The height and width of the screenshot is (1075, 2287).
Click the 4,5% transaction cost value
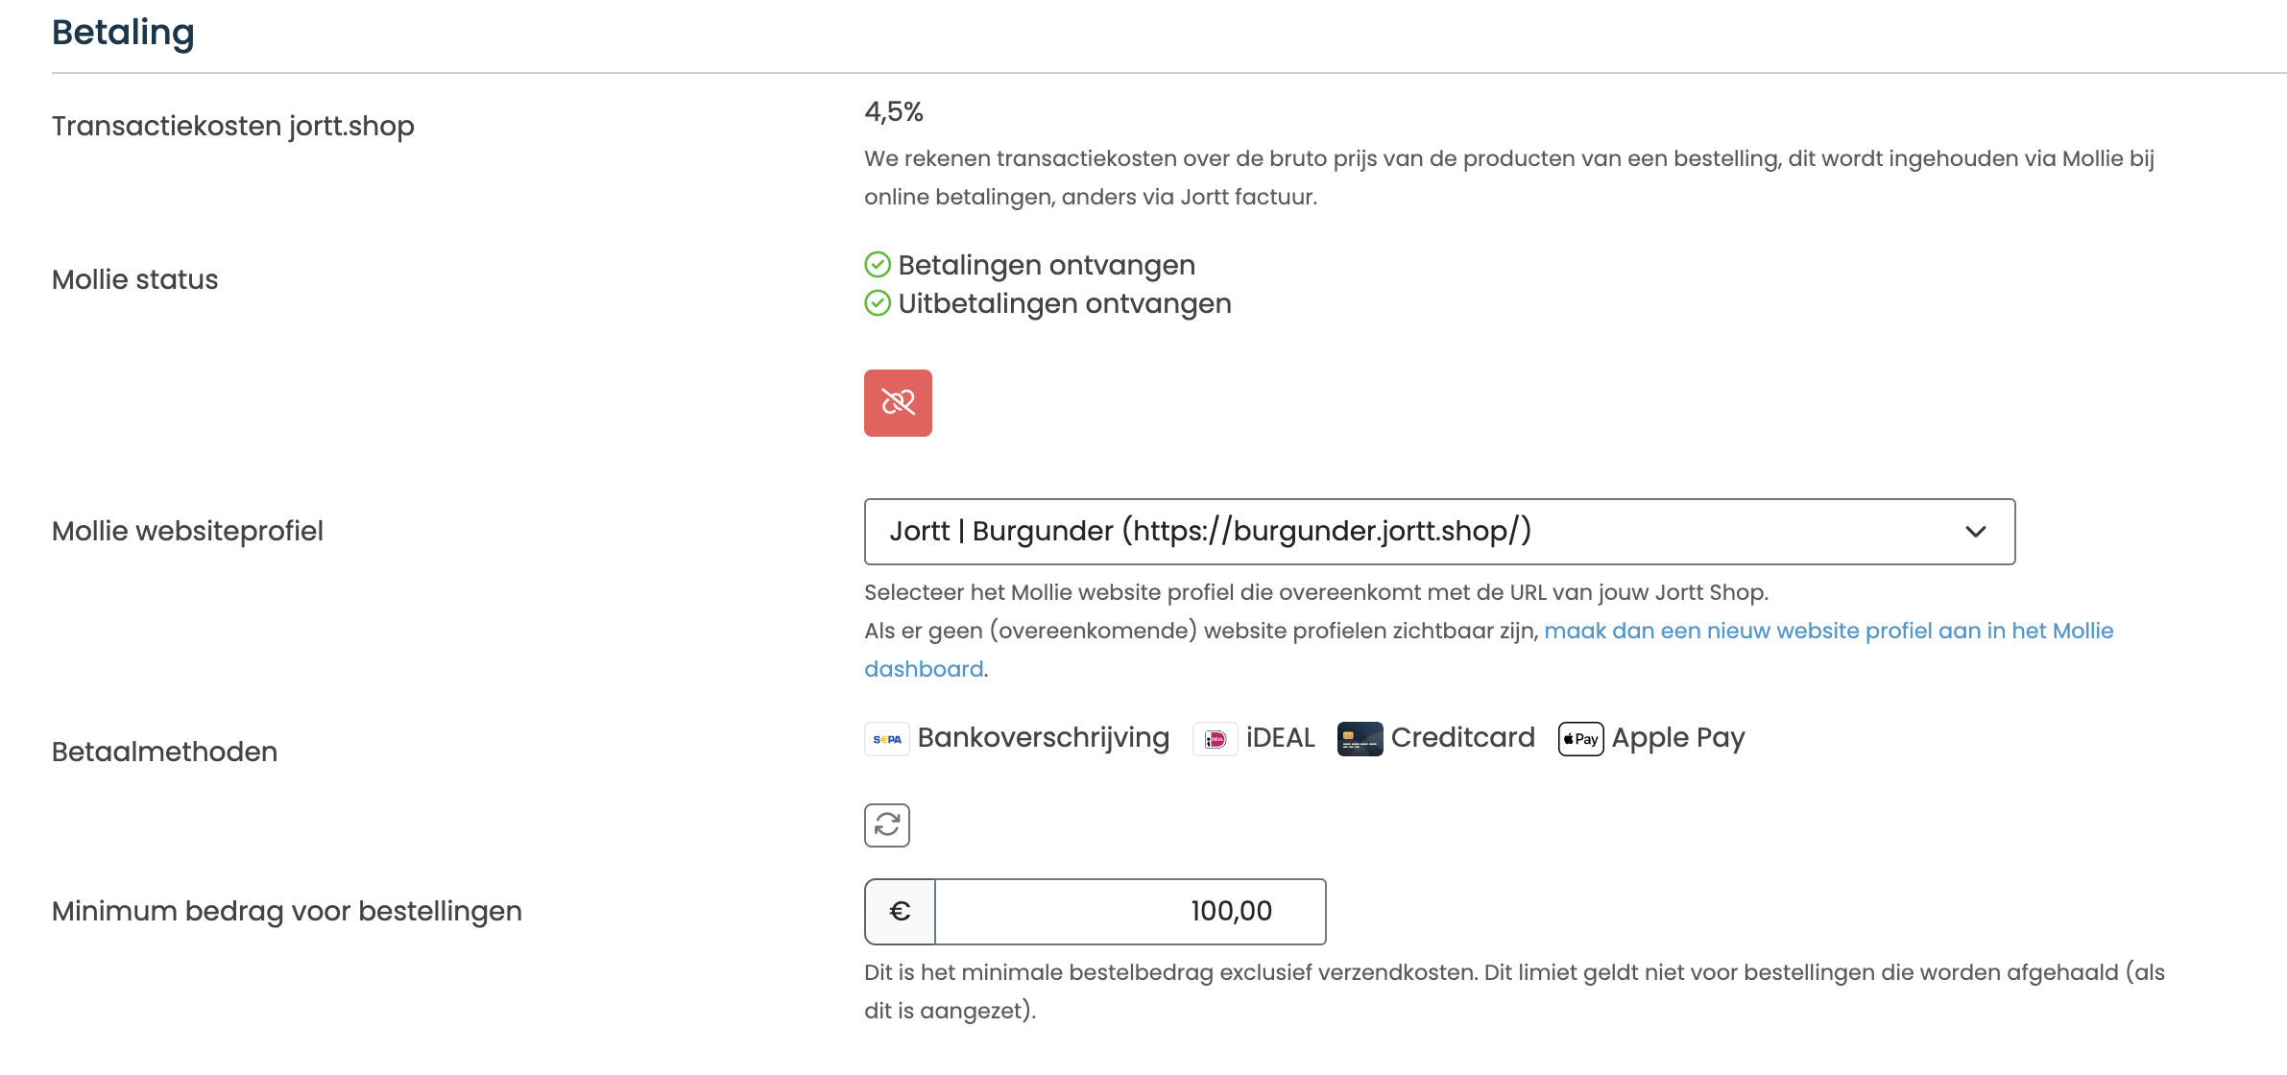point(893,112)
